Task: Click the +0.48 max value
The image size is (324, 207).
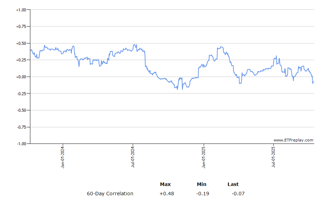Action: pos(167,194)
